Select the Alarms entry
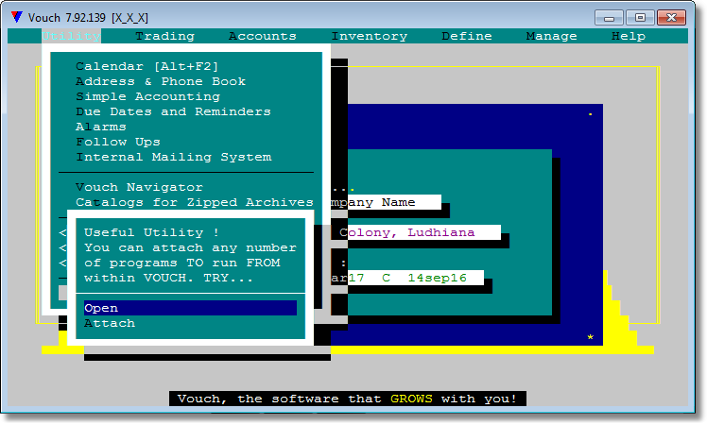The width and height of the screenshot is (707, 425). click(x=101, y=127)
